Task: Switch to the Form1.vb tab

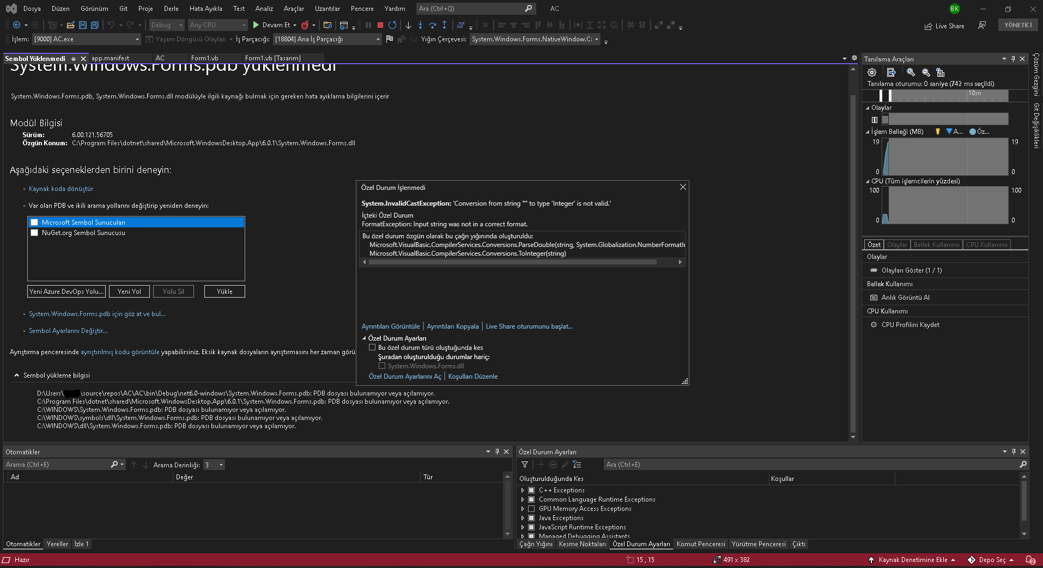Action: click(x=205, y=58)
